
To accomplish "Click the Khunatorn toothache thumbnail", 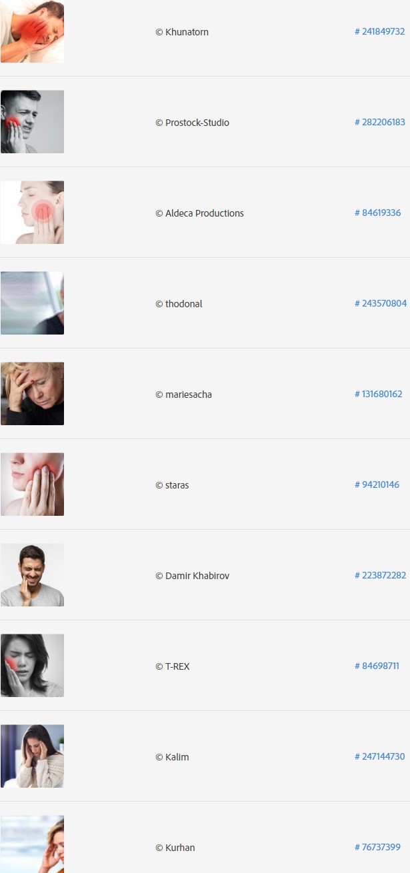I will [32, 31].
